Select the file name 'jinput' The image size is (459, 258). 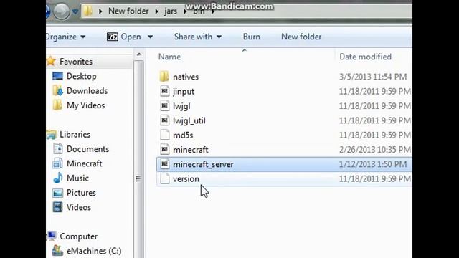click(184, 92)
